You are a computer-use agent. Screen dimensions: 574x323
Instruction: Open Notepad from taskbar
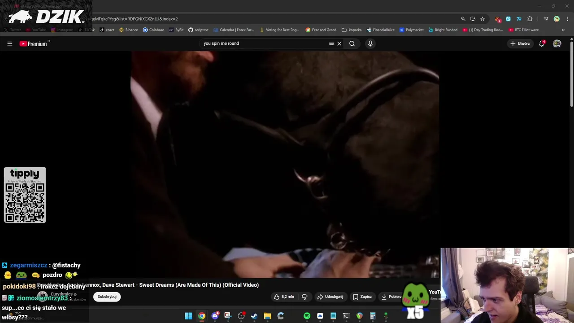[333, 316]
